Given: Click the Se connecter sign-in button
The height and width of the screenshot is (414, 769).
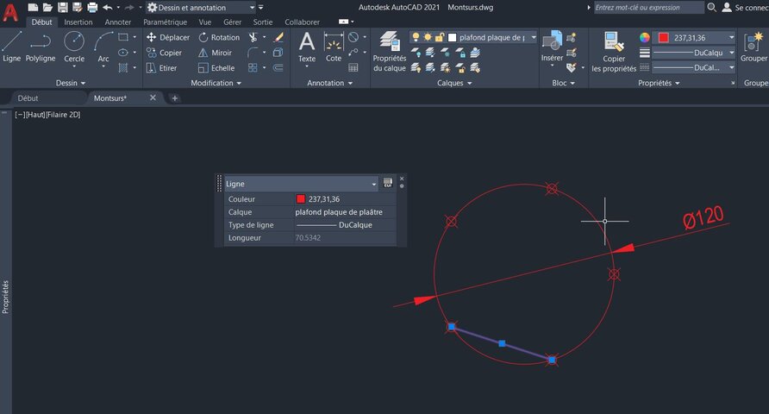Looking at the screenshot, I should 744,7.
